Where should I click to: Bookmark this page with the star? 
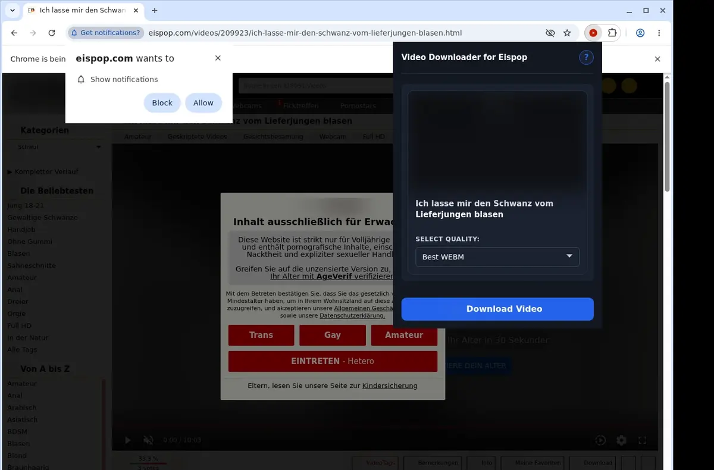point(567,33)
